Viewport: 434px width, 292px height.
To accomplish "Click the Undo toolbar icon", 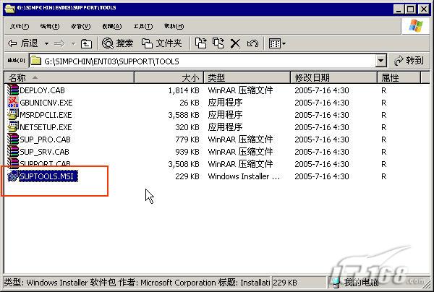I will tap(252, 43).
